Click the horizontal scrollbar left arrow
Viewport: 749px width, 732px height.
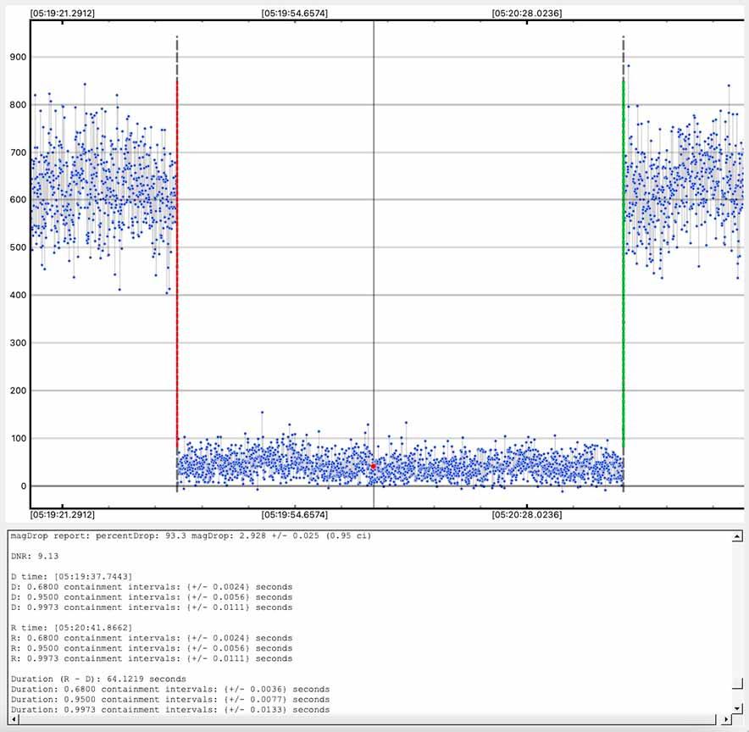(x=14, y=719)
